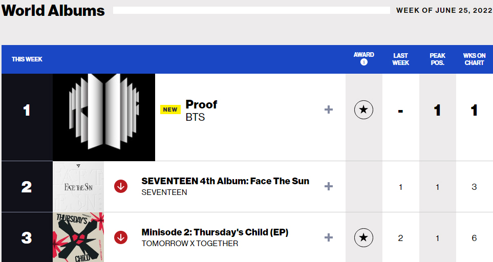Click the red down arrow beside Minisode 2
The height and width of the screenshot is (262, 493).
[x=121, y=237]
